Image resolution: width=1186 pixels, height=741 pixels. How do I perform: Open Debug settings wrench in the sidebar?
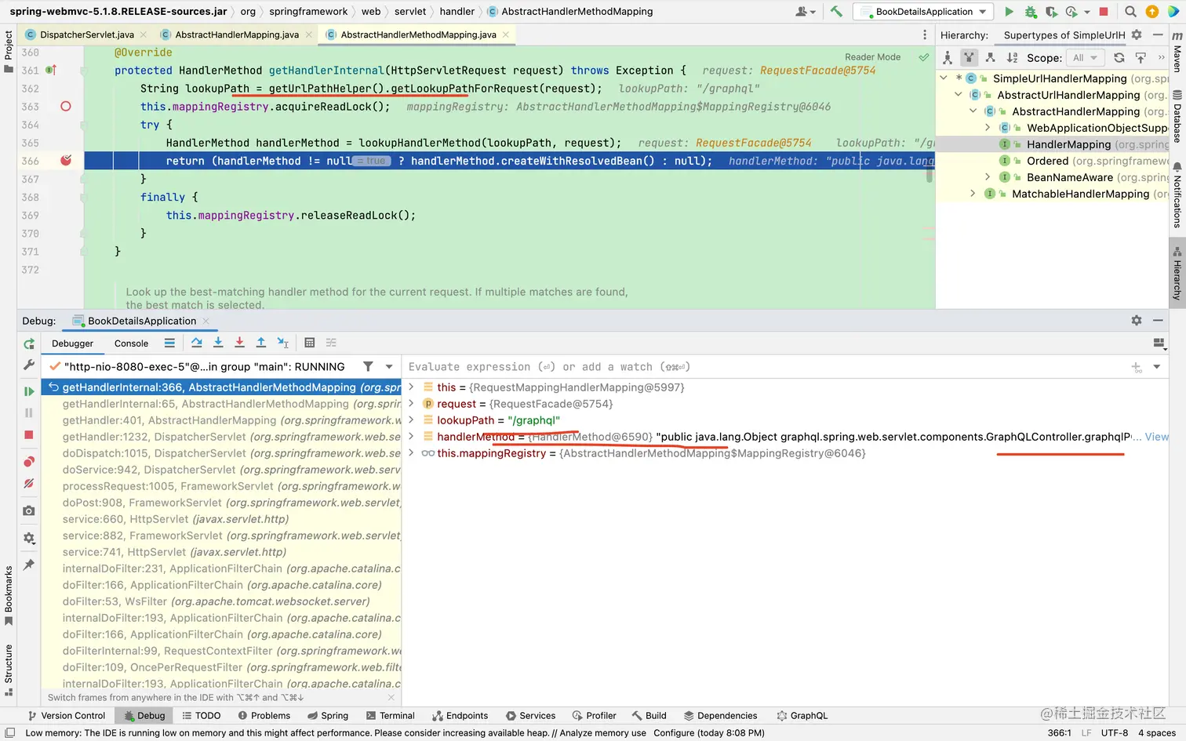pos(29,365)
